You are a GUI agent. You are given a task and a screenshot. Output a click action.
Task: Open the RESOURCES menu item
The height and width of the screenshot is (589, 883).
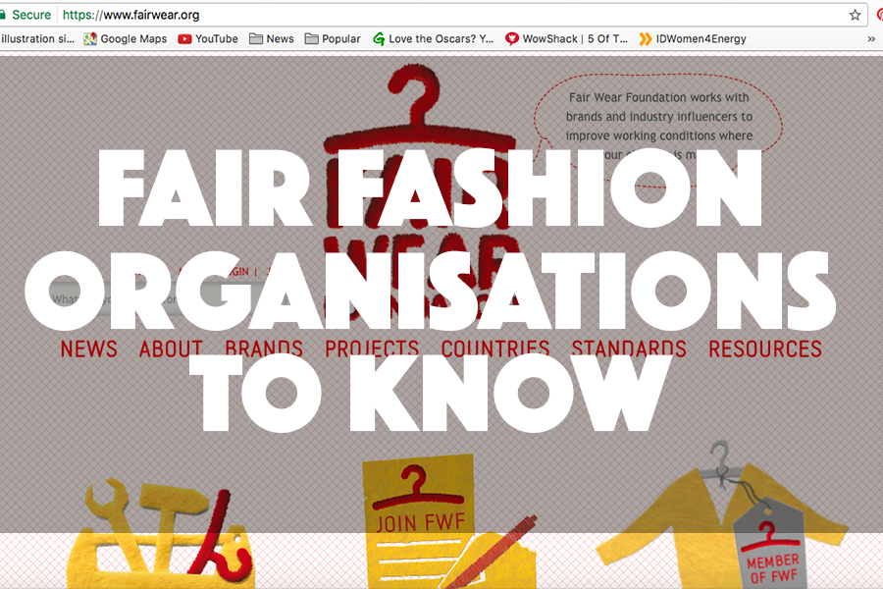point(765,348)
